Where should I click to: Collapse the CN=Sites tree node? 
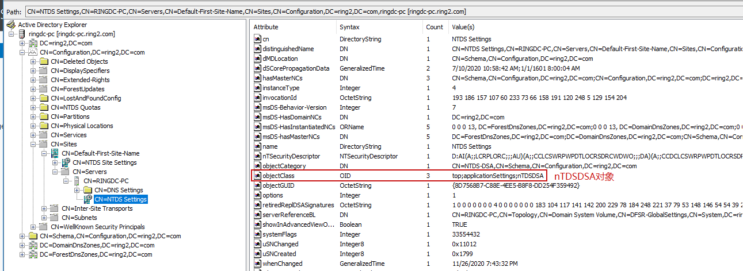click(x=33, y=144)
